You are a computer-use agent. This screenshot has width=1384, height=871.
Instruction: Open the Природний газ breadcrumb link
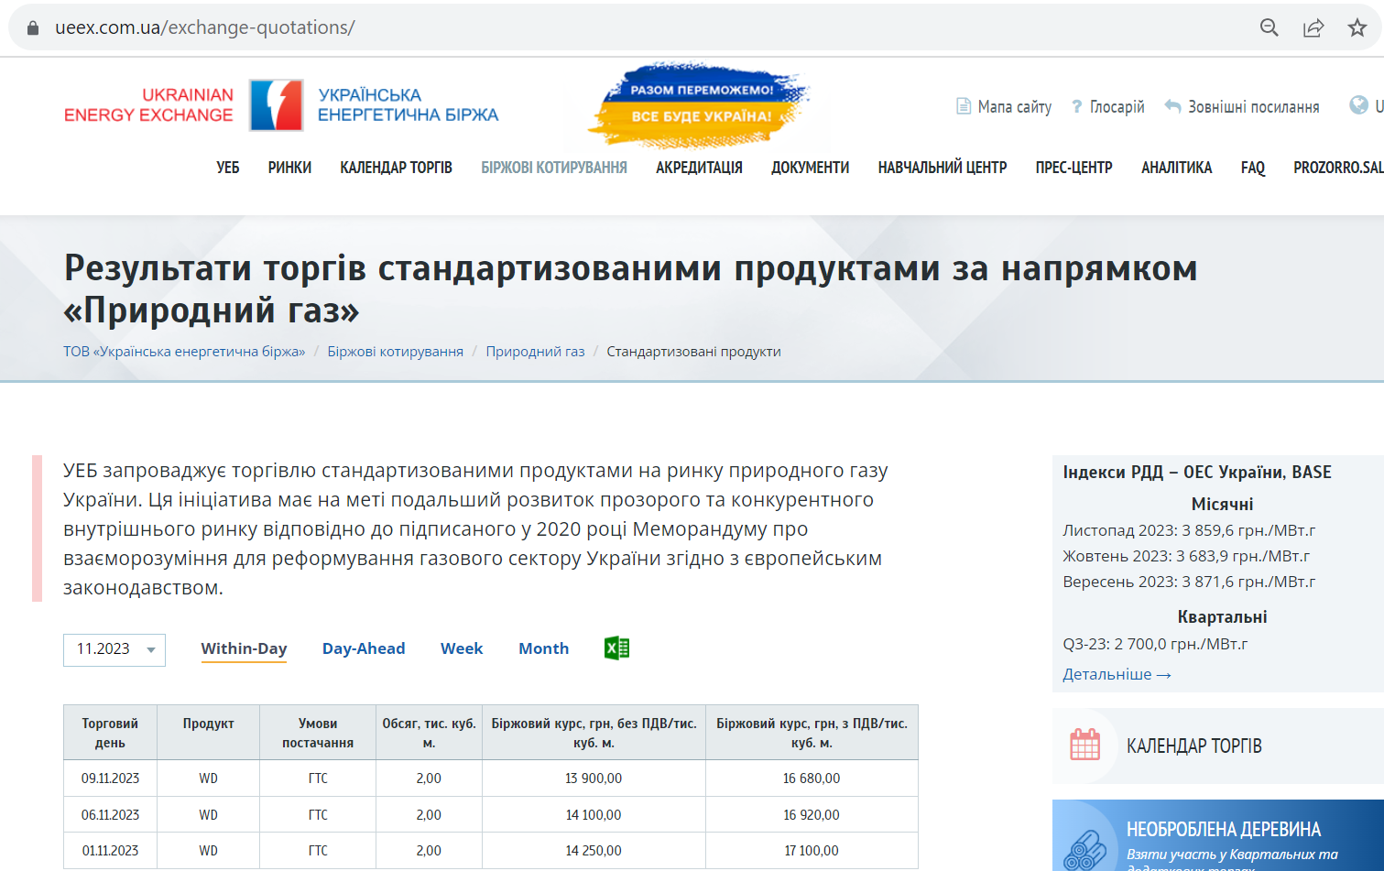[535, 351]
